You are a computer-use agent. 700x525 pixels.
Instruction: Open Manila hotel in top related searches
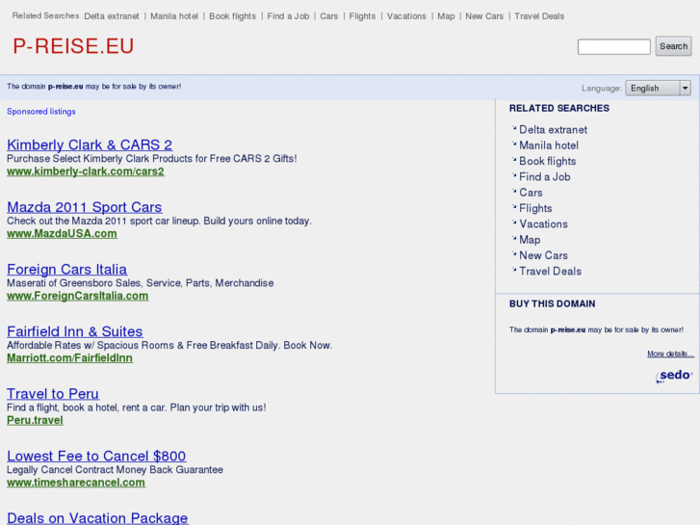[174, 16]
